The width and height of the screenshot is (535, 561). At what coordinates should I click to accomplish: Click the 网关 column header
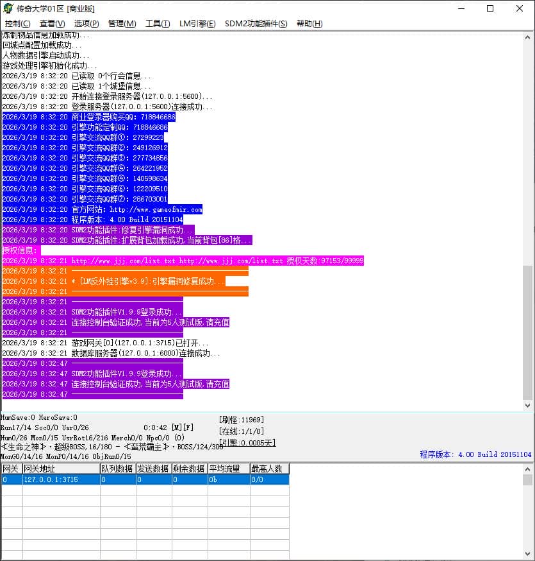(x=12, y=469)
